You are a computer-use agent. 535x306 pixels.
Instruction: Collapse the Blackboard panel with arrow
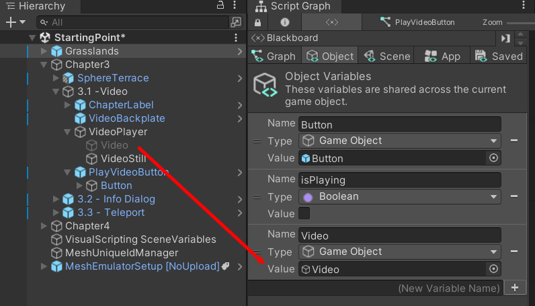(x=505, y=38)
